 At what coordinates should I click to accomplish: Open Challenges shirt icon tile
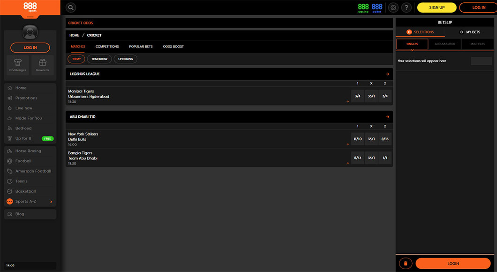tap(18, 65)
